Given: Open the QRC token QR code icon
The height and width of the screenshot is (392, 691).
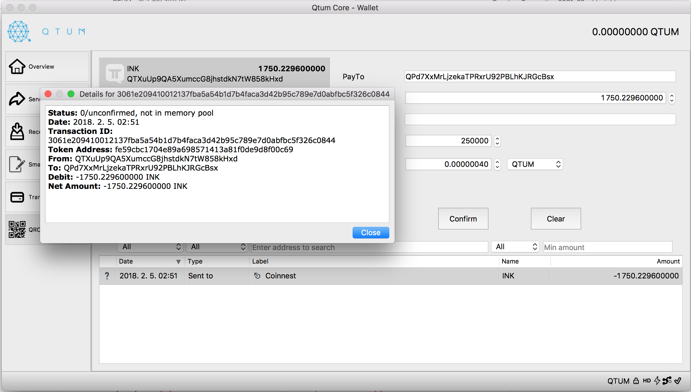Looking at the screenshot, I should [17, 229].
